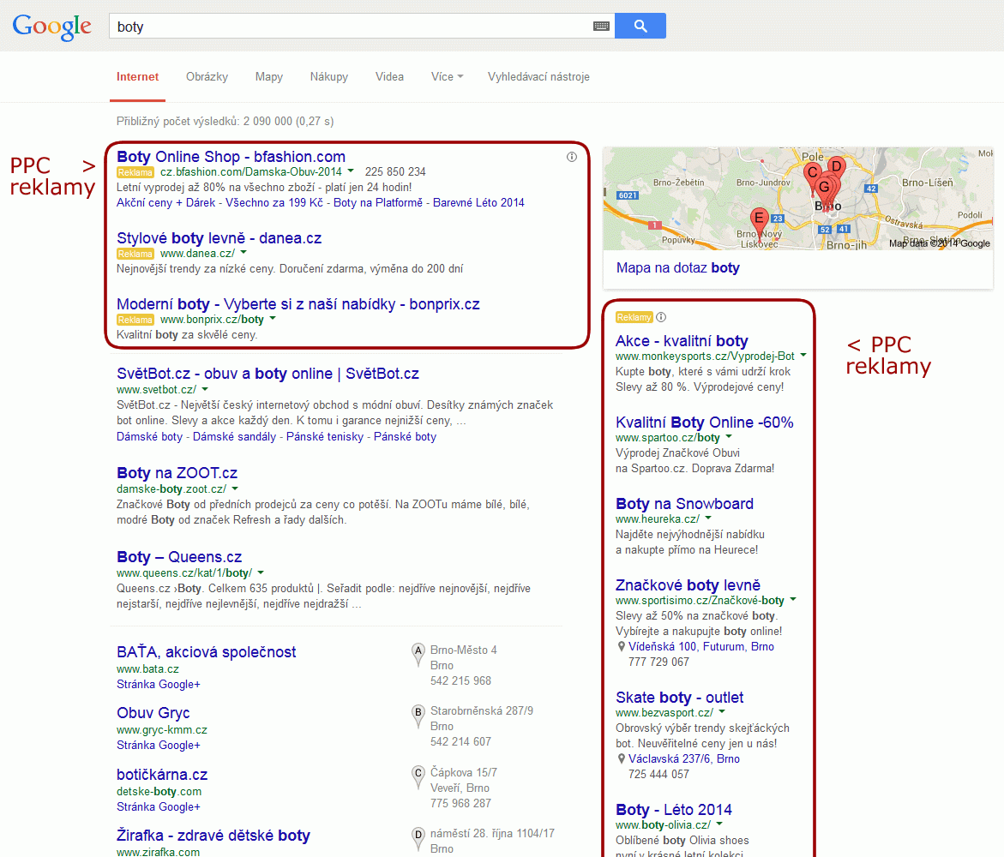Click the location pin by Vídeňská 100
The width and height of the screenshot is (1004, 857).
(x=622, y=647)
